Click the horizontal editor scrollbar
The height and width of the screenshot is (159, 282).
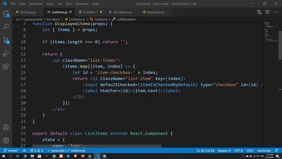[97, 146]
